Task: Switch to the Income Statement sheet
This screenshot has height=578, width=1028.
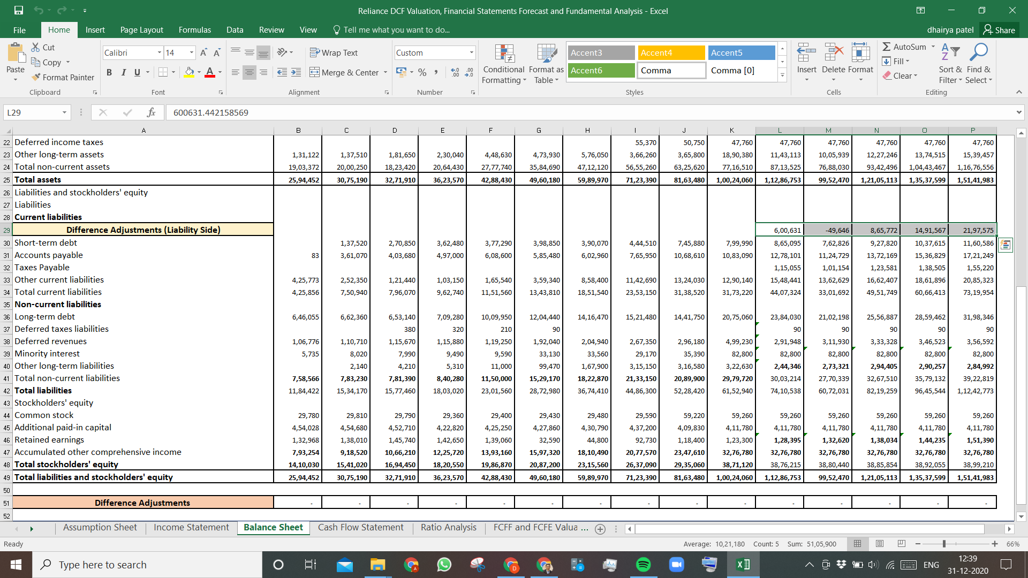Action: point(191,528)
